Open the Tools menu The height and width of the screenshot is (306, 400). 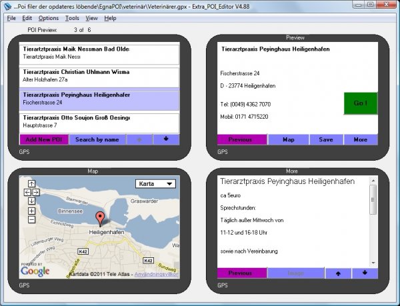72,18
